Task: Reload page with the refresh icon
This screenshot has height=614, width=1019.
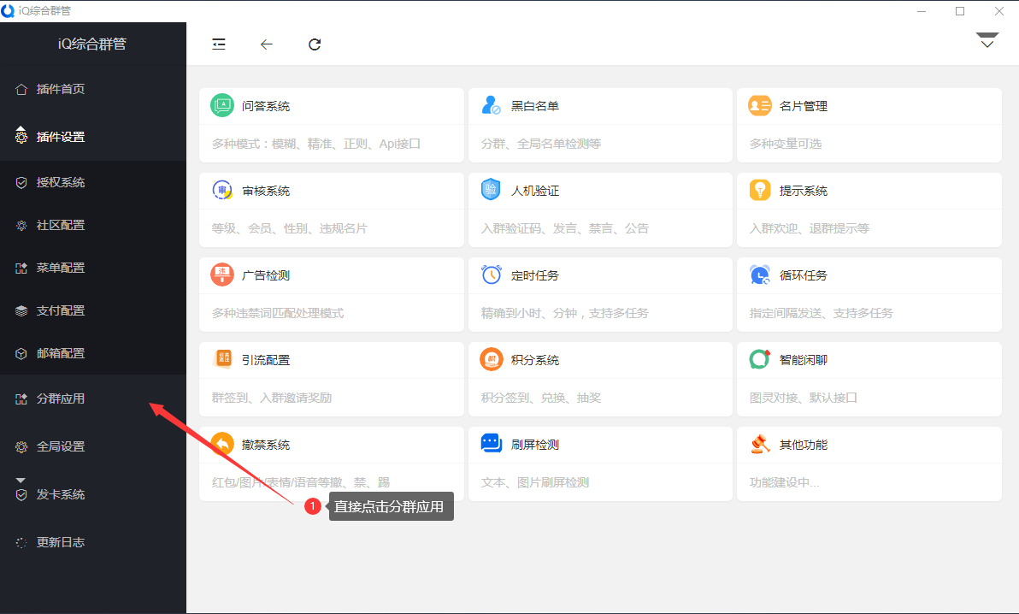Action: coord(315,44)
